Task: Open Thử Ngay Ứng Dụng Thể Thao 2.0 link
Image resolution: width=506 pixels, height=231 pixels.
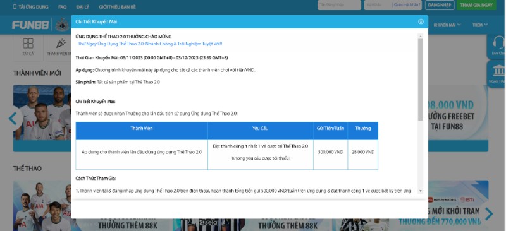Action: tap(150, 44)
